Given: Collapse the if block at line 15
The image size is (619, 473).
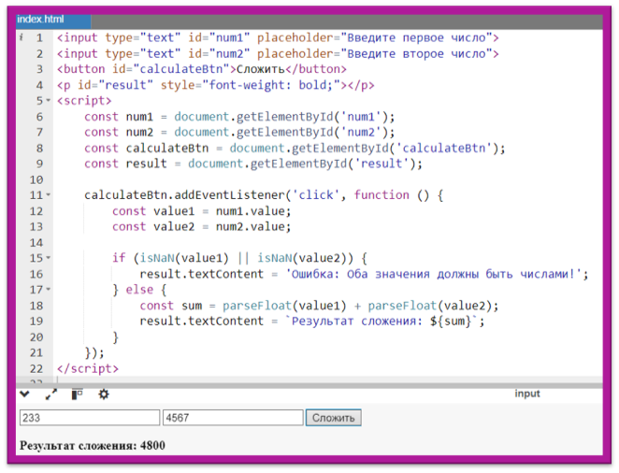Looking at the screenshot, I should point(49,258).
